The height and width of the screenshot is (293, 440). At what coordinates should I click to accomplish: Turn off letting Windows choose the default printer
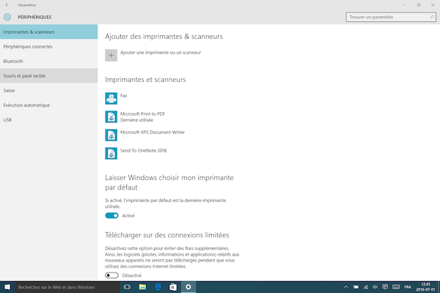(111, 215)
